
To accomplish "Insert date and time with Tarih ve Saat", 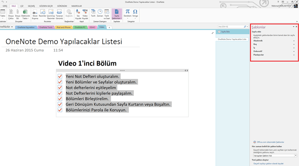I will tap(107, 14).
